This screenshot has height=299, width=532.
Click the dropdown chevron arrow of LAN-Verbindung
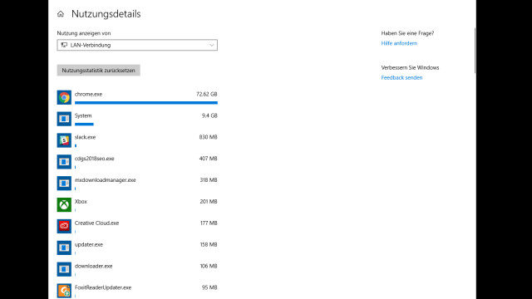tap(211, 45)
